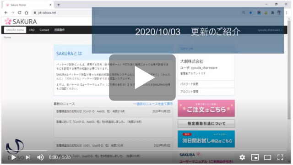The width and height of the screenshot is (293, 165).
Task: Click the small play icon in the control bar
Action: [13, 157]
